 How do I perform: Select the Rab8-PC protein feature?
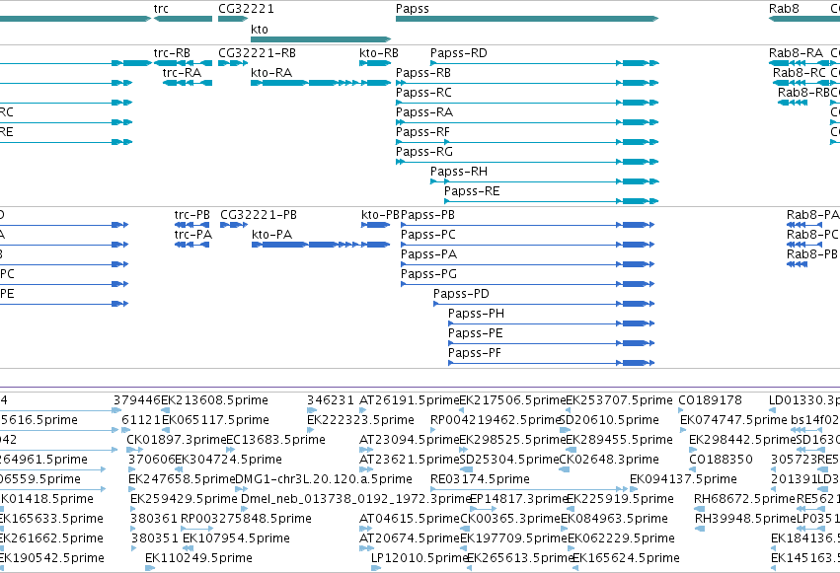tap(804, 245)
